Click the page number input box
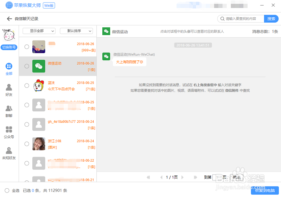The height and width of the screenshot is (197, 281). (x=217, y=177)
